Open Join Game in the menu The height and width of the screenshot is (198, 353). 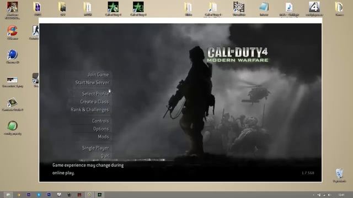pyautogui.click(x=98, y=75)
